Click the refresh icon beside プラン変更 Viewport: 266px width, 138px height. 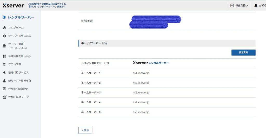tap(4, 64)
